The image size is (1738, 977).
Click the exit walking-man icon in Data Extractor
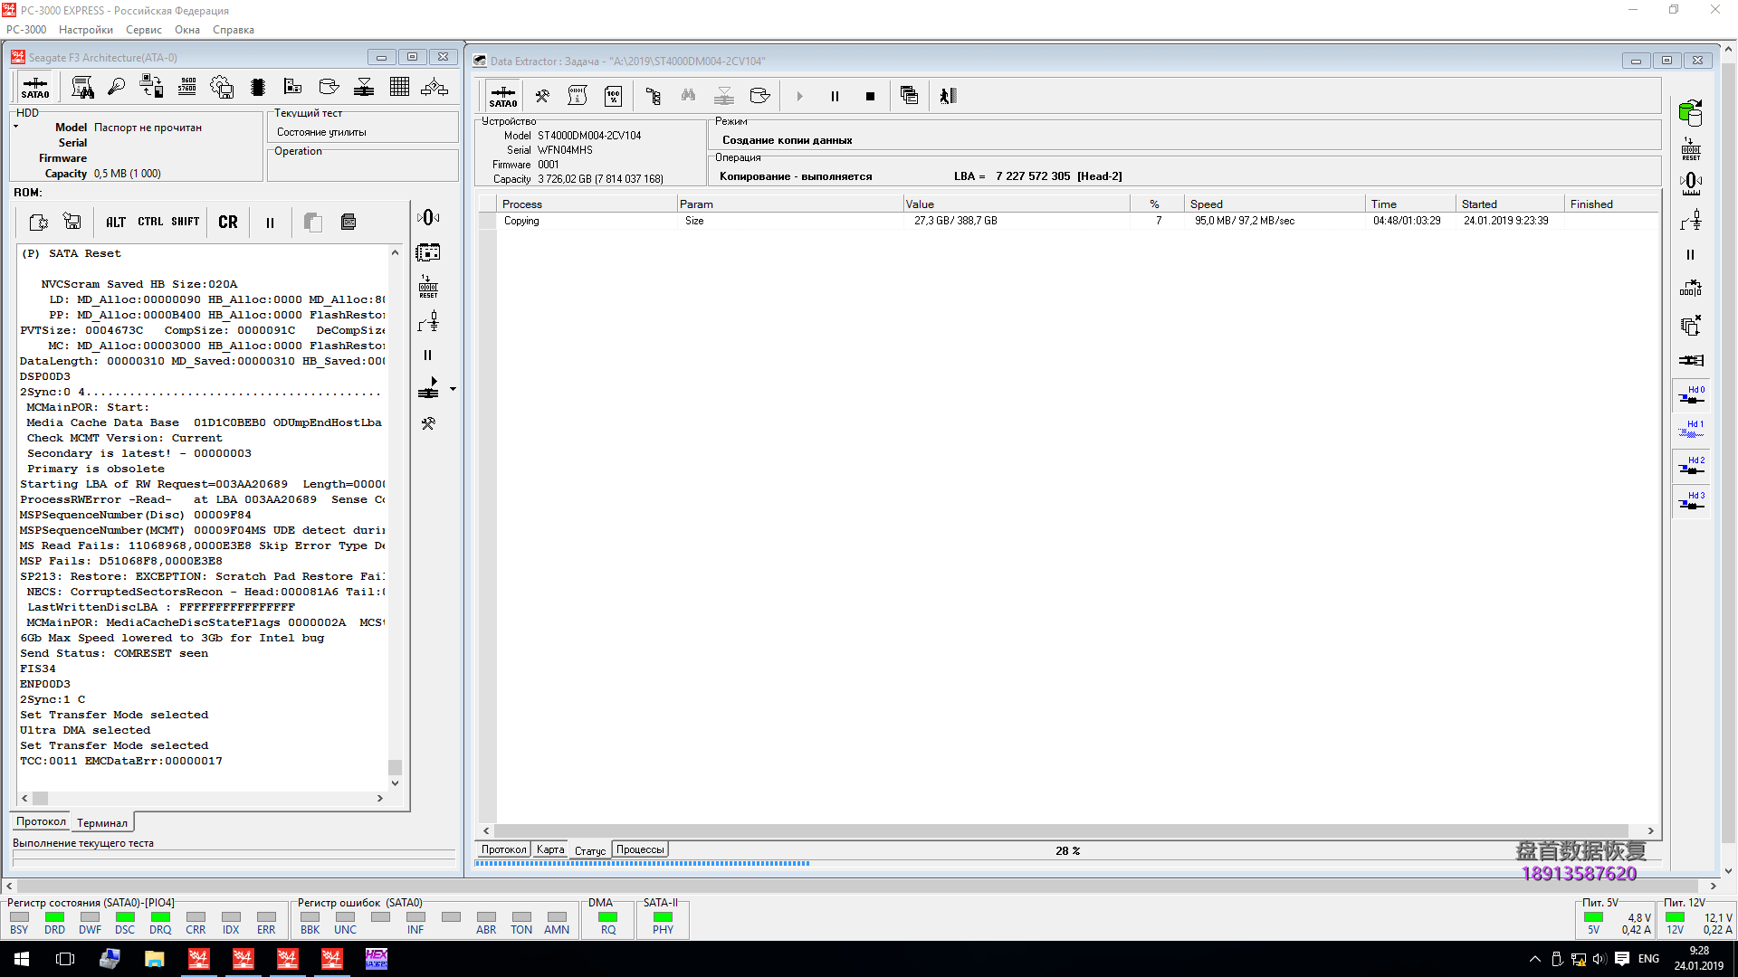948,96
